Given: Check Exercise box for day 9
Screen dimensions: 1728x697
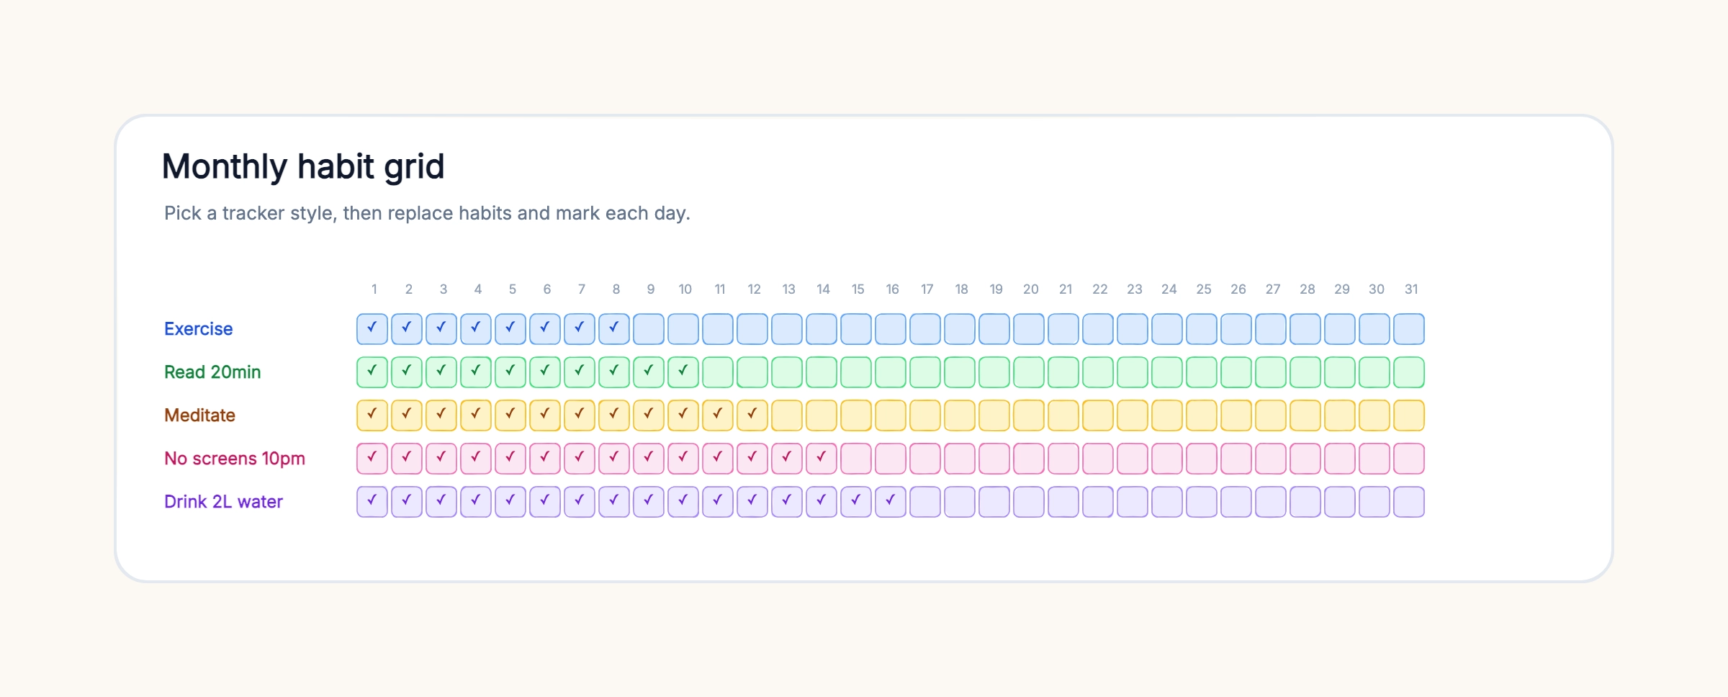Looking at the screenshot, I should pos(649,329).
